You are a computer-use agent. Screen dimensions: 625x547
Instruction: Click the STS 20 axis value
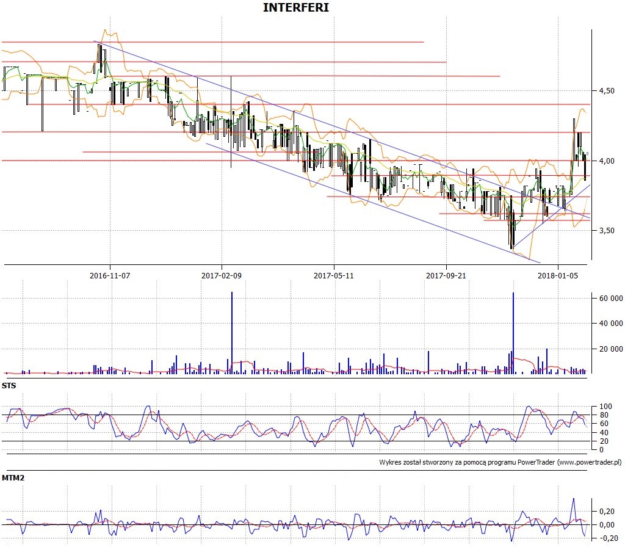604,441
